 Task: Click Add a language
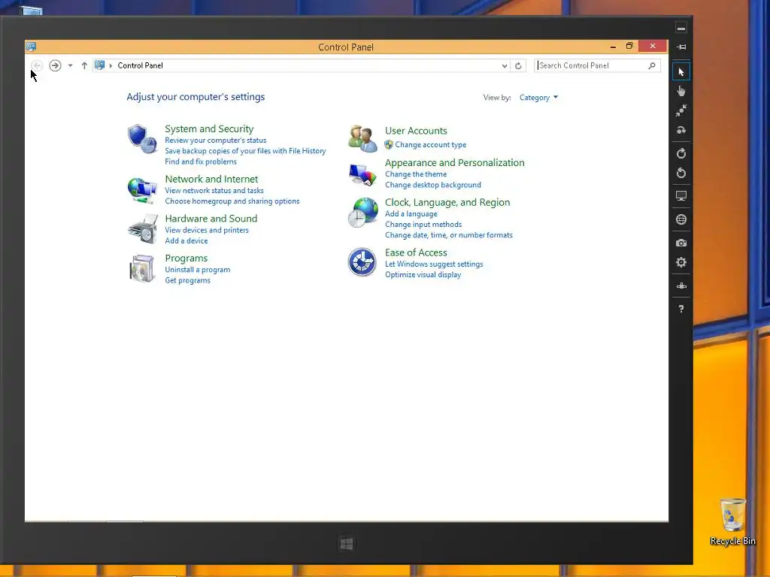pyautogui.click(x=411, y=214)
